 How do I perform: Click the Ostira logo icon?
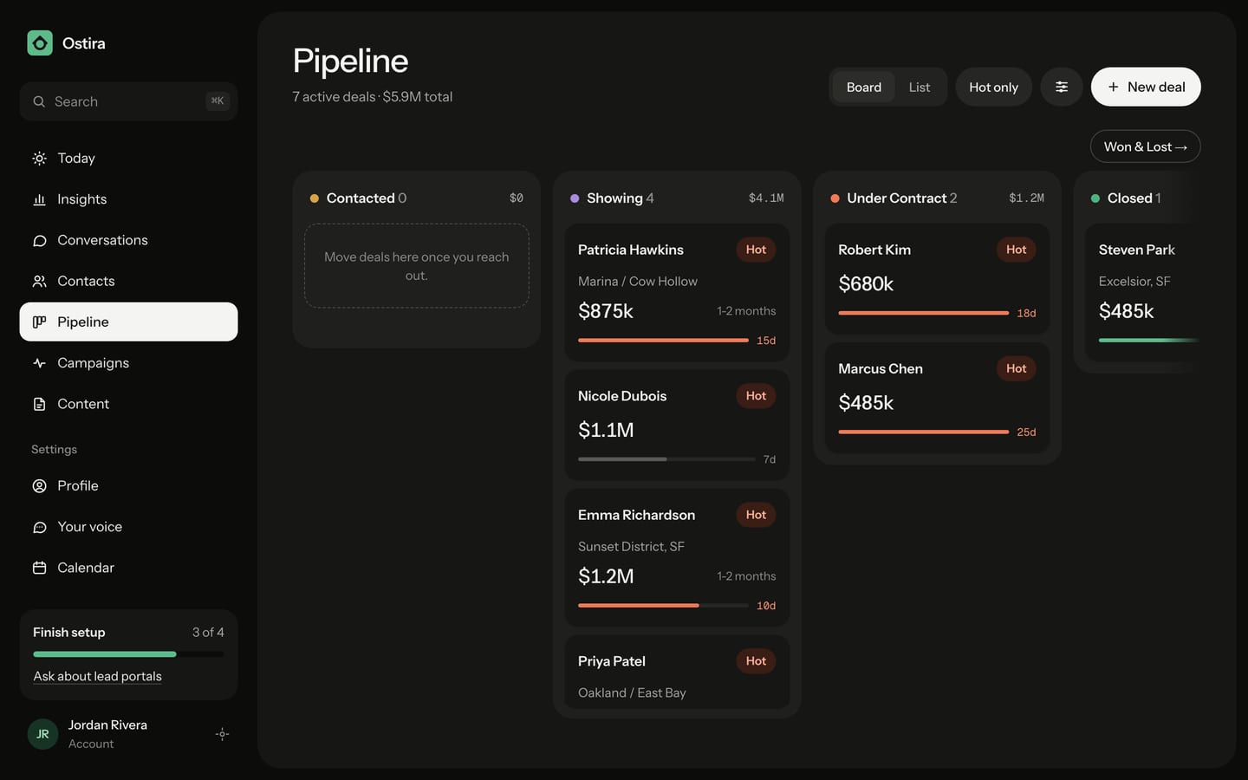pyautogui.click(x=40, y=43)
